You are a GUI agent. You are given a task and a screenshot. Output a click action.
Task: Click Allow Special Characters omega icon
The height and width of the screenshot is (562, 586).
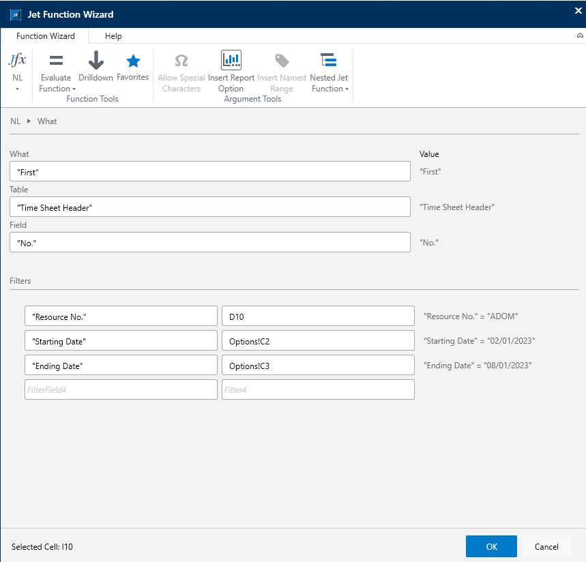point(181,61)
